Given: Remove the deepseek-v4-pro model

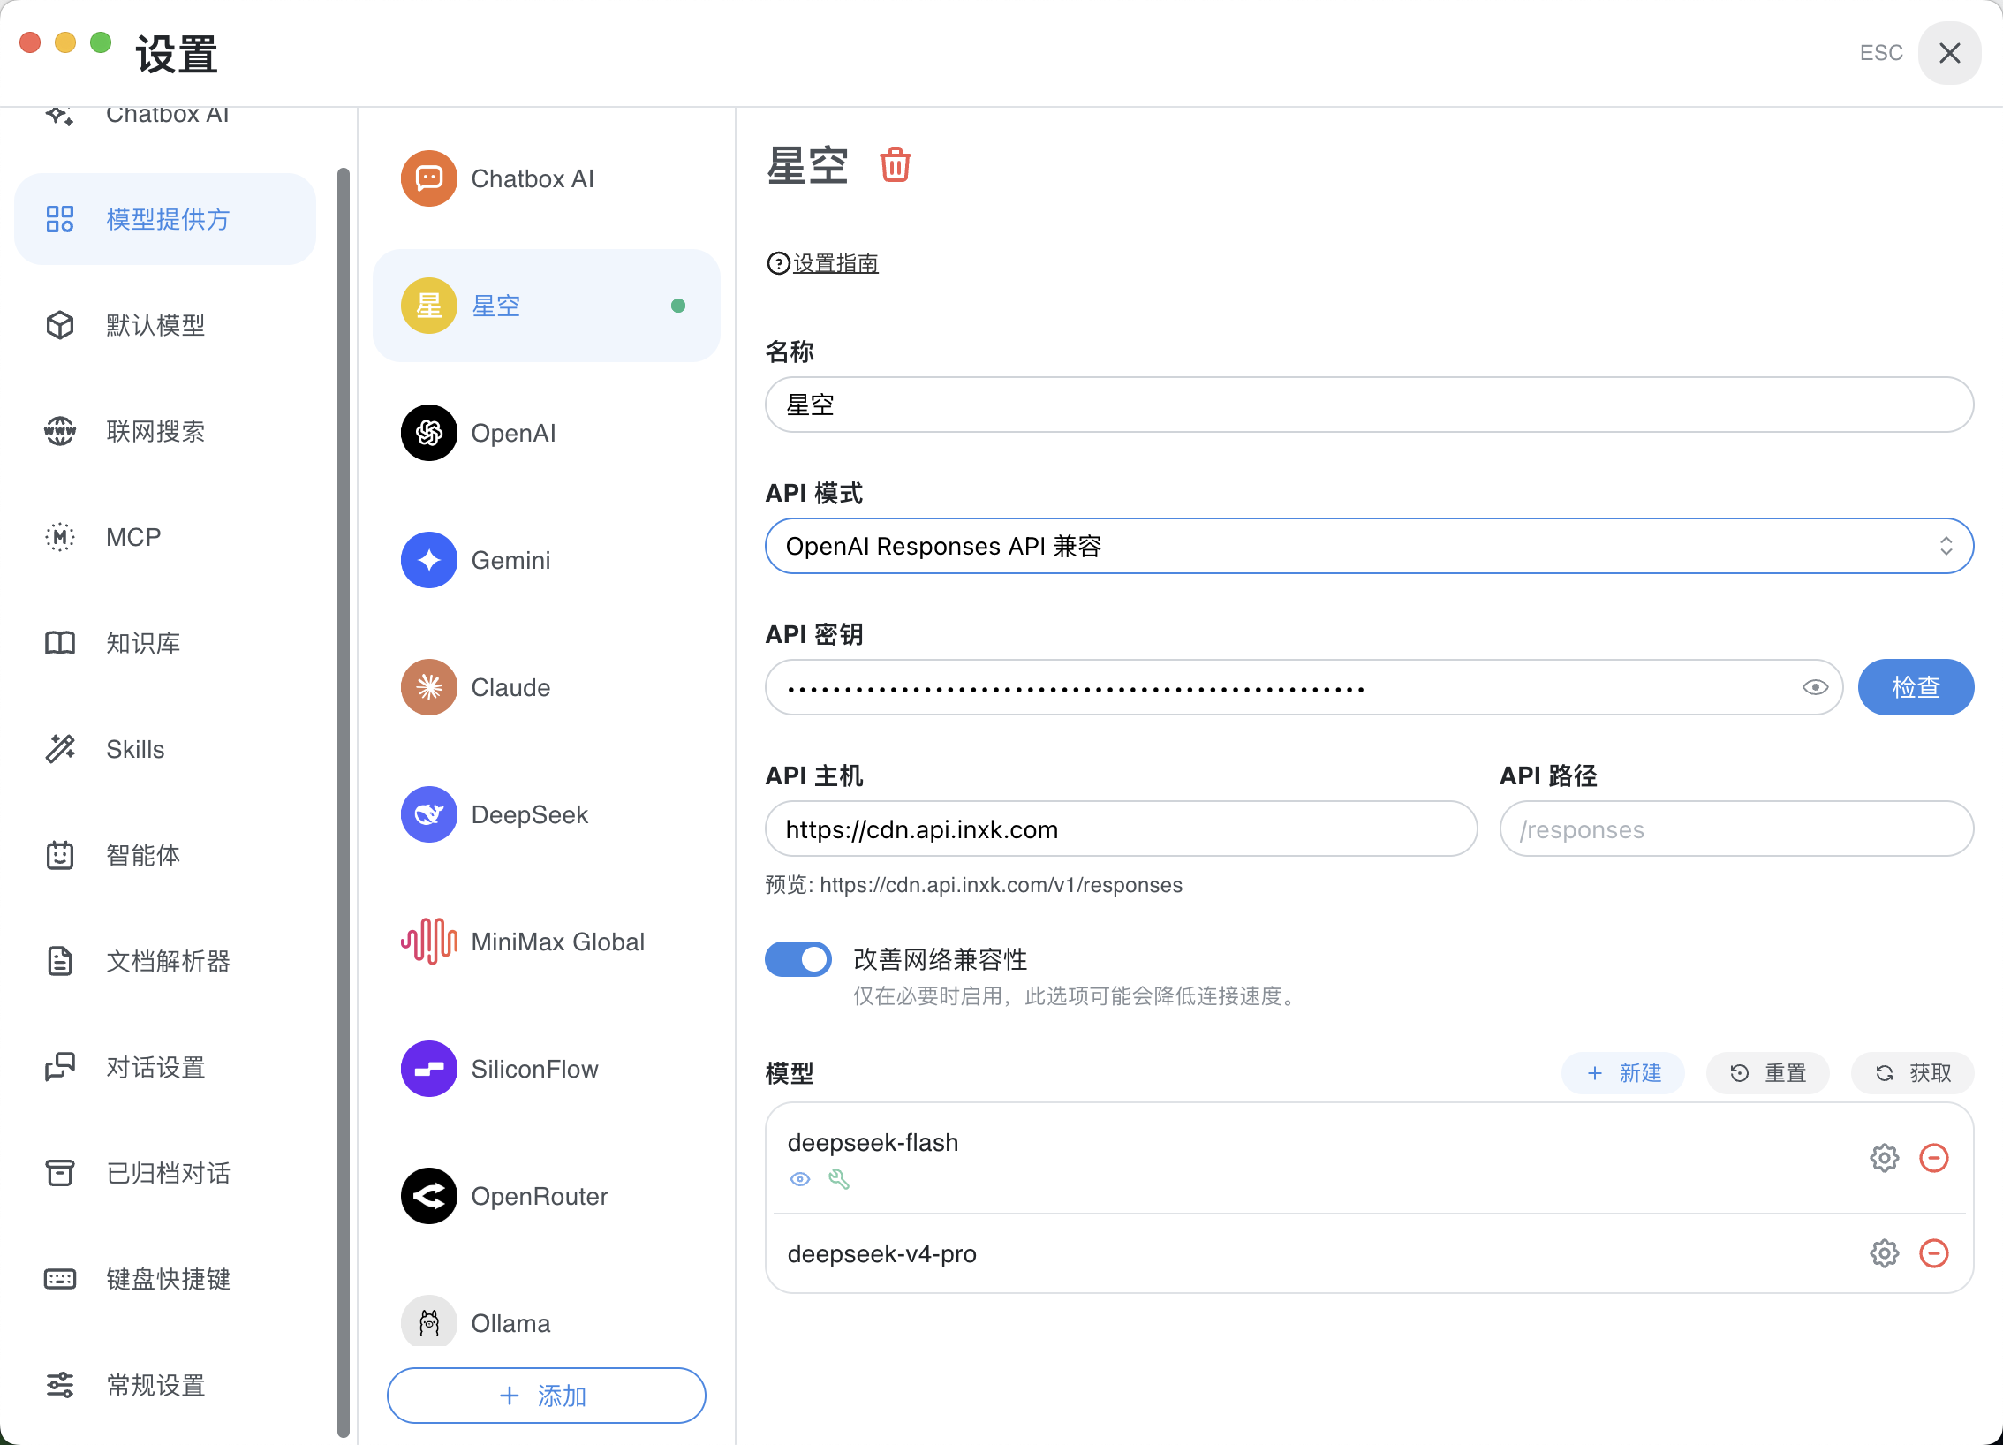Looking at the screenshot, I should 1933,1253.
